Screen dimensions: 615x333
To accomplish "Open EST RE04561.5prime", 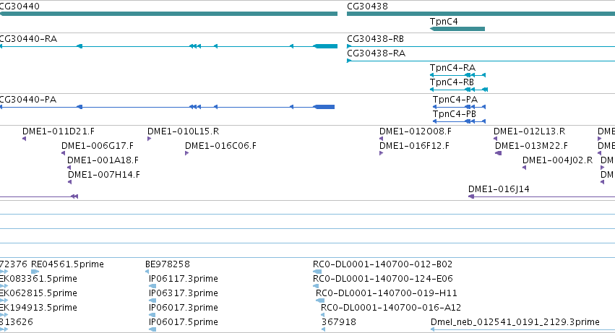I will pos(35,272).
